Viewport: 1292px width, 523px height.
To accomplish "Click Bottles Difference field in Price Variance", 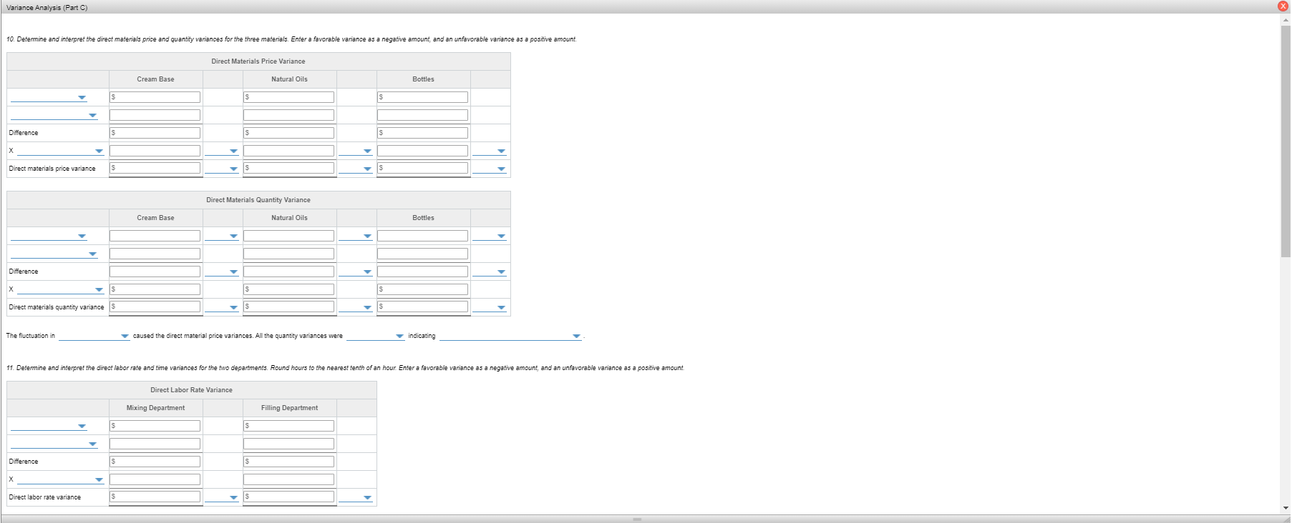I will click(422, 133).
